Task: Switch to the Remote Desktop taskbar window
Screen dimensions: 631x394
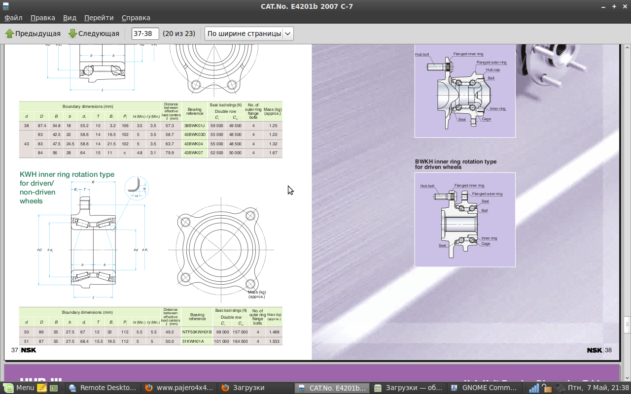Action: (x=103, y=388)
